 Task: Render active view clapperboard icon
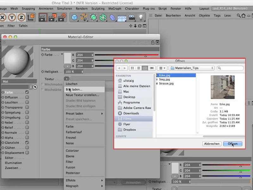pos(43,17)
